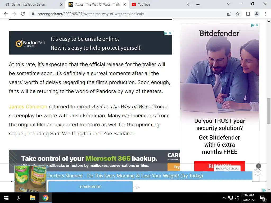Open the Windows Start menu
This screenshot has width=271, height=203.
[x=6, y=198]
